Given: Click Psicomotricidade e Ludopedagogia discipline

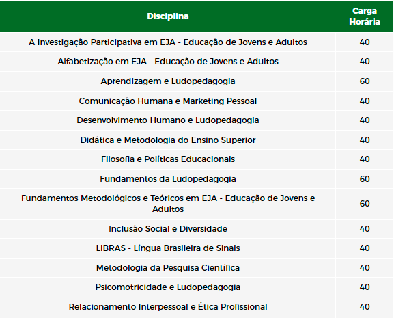Looking at the screenshot, I should (x=168, y=287).
